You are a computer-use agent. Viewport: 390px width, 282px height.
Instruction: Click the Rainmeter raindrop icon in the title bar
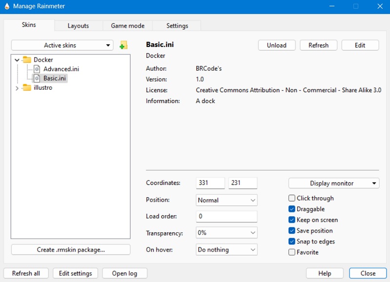[6, 6]
